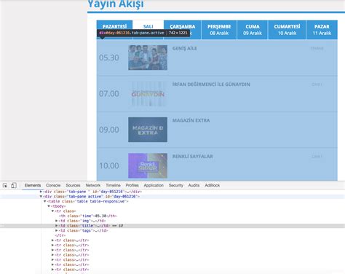Click the 10.00 time cell

point(109,165)
